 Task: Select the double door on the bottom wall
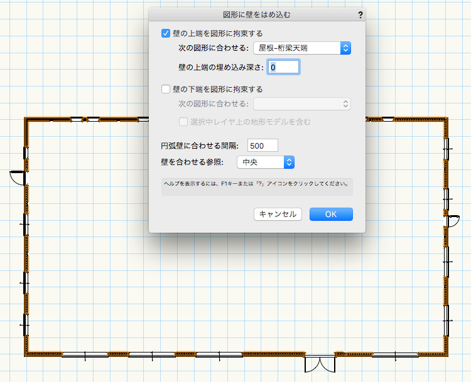click(320, 363)
